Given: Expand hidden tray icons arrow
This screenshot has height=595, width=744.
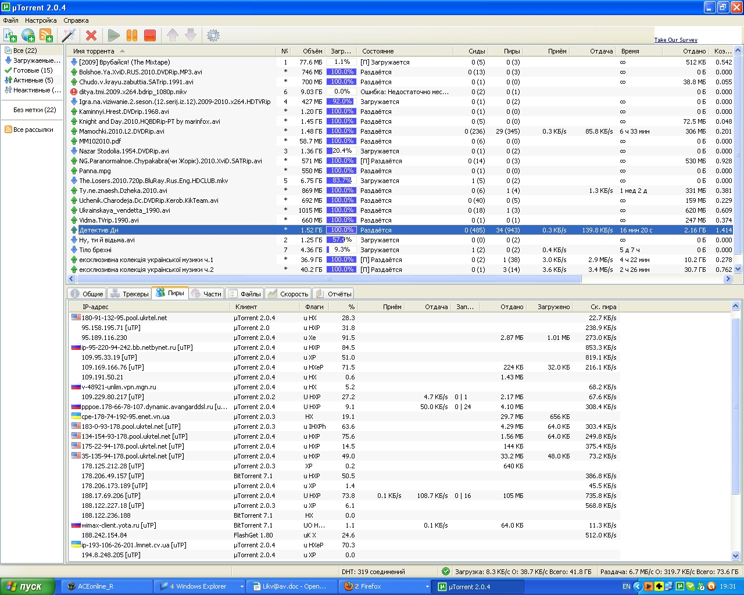Looking at the screenshot, I should pos(638,586).
